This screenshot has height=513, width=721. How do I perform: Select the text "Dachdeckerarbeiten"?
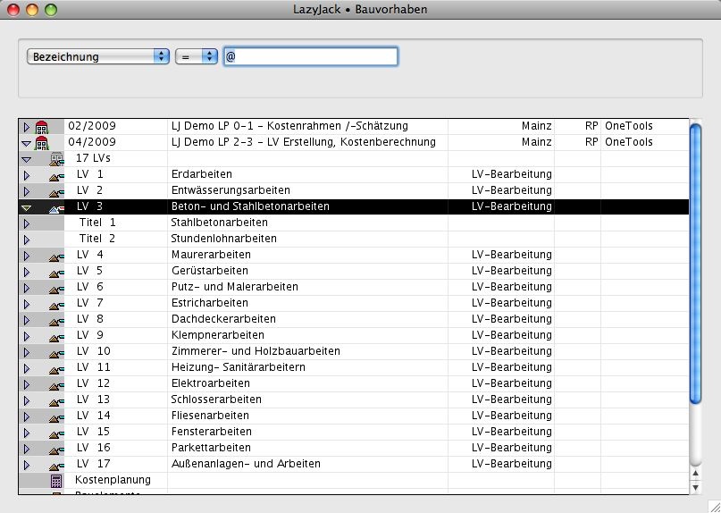pos(223,319)
